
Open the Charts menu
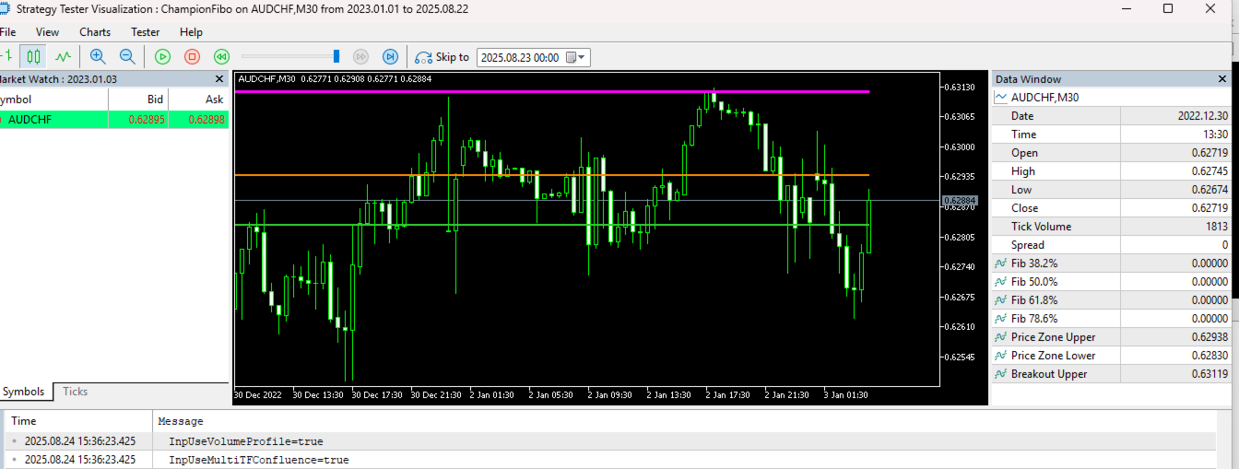point(95,32)
